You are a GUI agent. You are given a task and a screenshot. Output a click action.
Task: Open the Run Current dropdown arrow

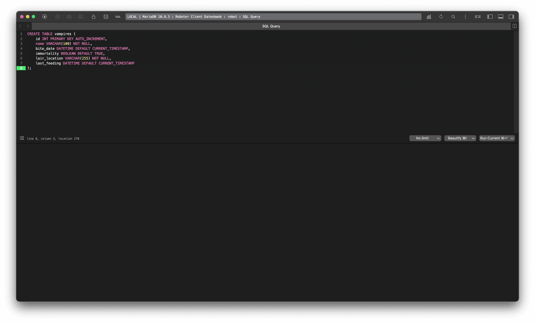pos(512,138)
